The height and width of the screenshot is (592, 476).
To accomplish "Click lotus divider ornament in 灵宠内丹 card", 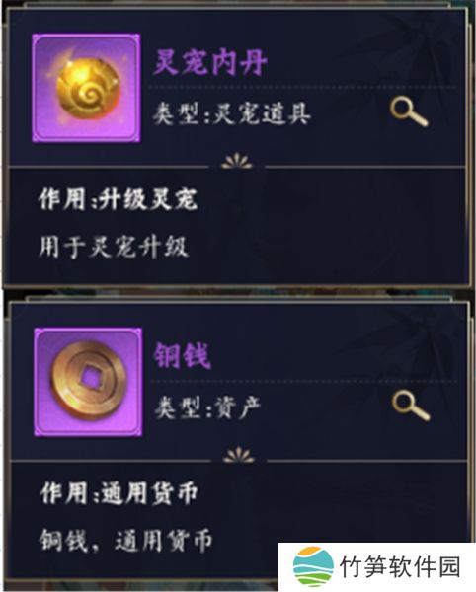I will pos(237,161).
